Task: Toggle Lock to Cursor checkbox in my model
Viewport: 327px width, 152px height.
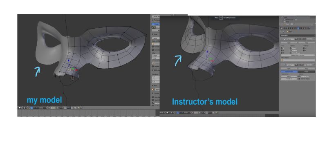Action: pyautogui.click(x=152, y=46)
